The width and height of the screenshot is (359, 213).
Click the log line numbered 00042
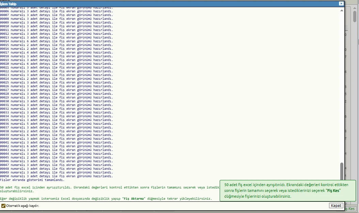coord(56,146)
